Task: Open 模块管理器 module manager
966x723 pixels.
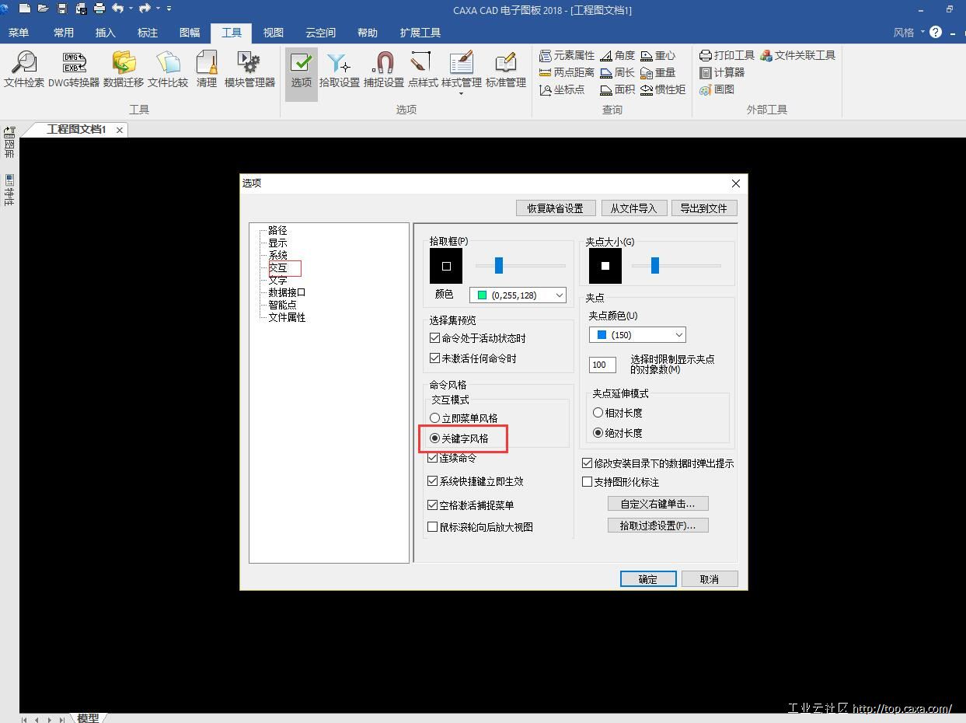Action: pos(249,70)
